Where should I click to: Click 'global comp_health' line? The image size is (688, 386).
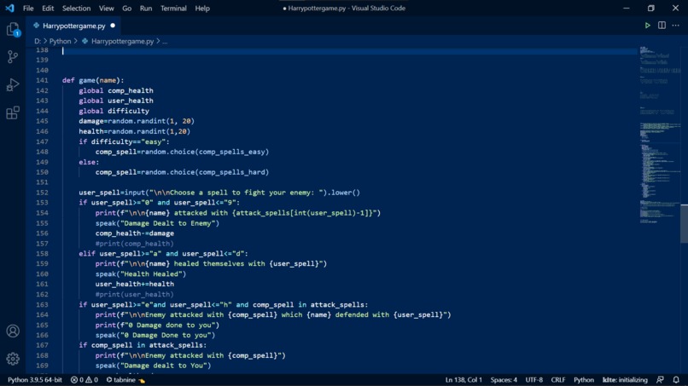[116, 90]
